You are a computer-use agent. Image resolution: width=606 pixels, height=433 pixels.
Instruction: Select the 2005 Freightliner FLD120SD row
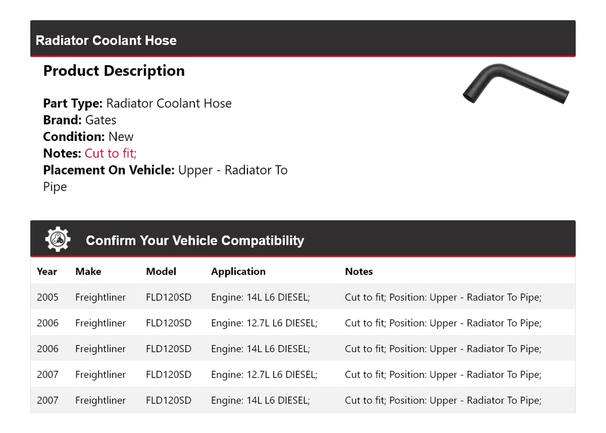[x=303, y=296]
